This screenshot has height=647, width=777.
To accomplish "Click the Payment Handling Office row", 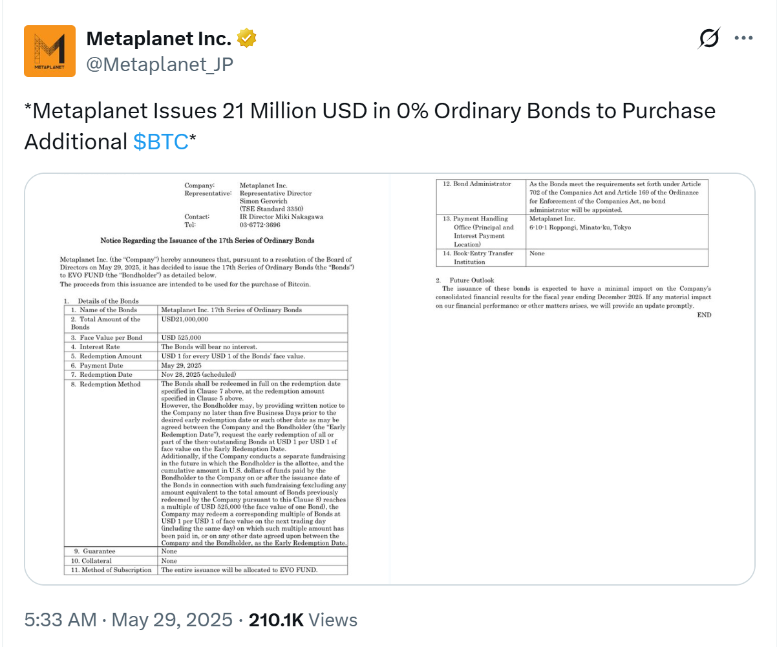I will coord(573,231).
